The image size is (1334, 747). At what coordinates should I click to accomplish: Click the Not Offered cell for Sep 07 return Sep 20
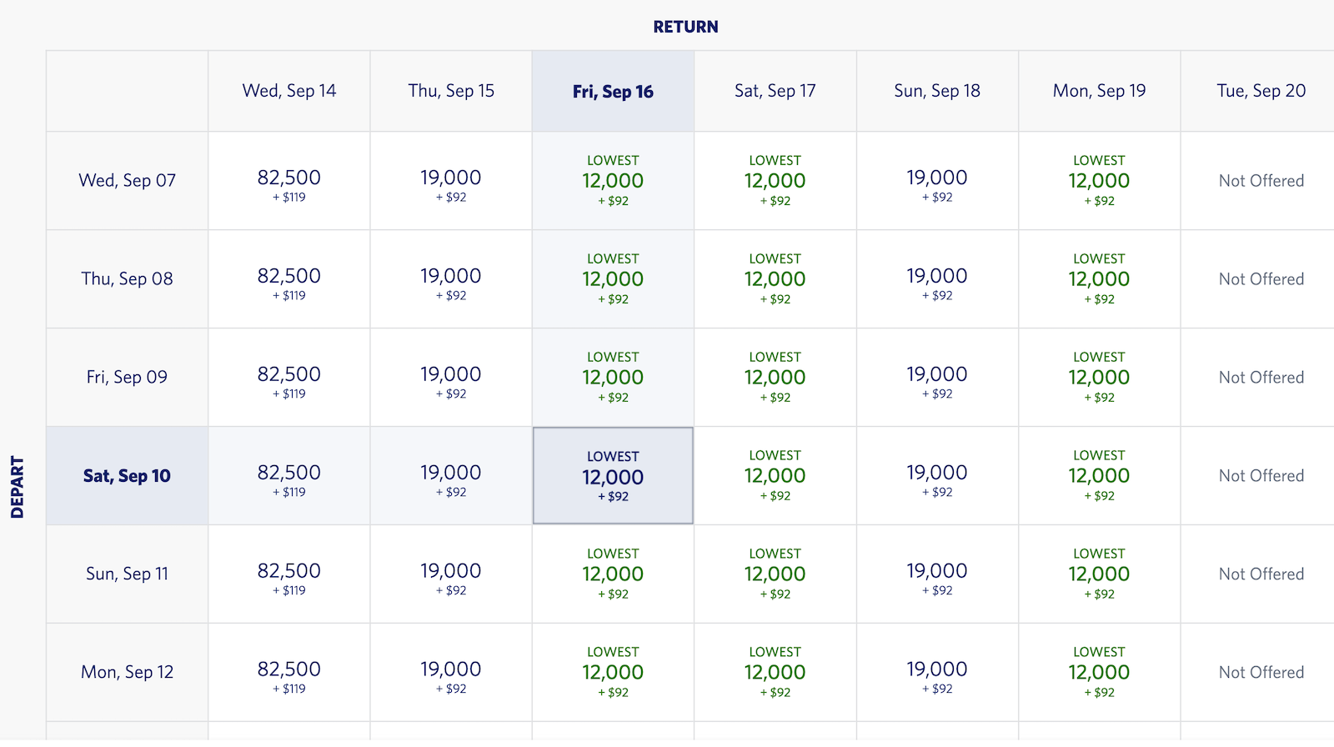1260,180
